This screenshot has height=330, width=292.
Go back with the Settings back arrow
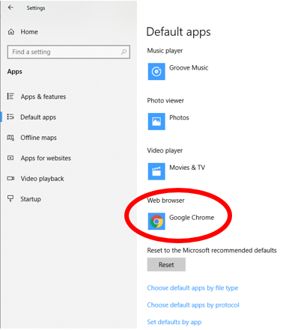point(10,7)
